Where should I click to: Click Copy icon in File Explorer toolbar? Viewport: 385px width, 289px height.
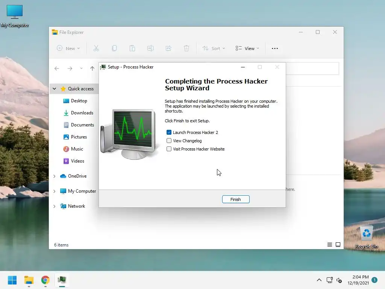tap(114, 49)
